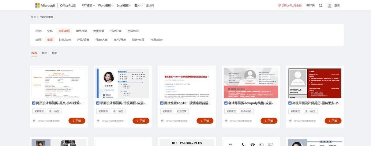Click 设计/交互 tag on 平面设计师简历 card
The height and width of the screenshot is (146, 371).
118,111
